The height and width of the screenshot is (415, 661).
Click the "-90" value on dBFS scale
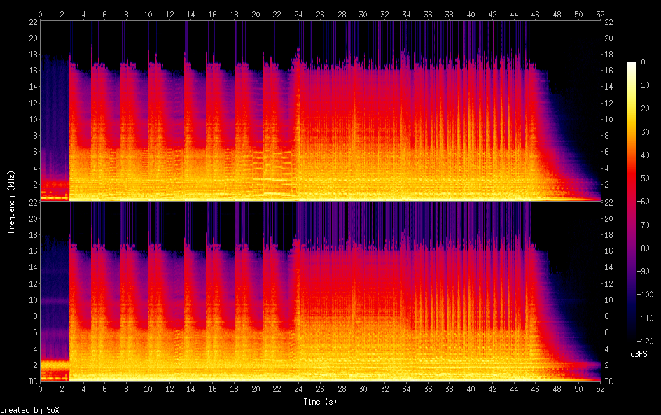pyautogui.click(x=643, y=272)
